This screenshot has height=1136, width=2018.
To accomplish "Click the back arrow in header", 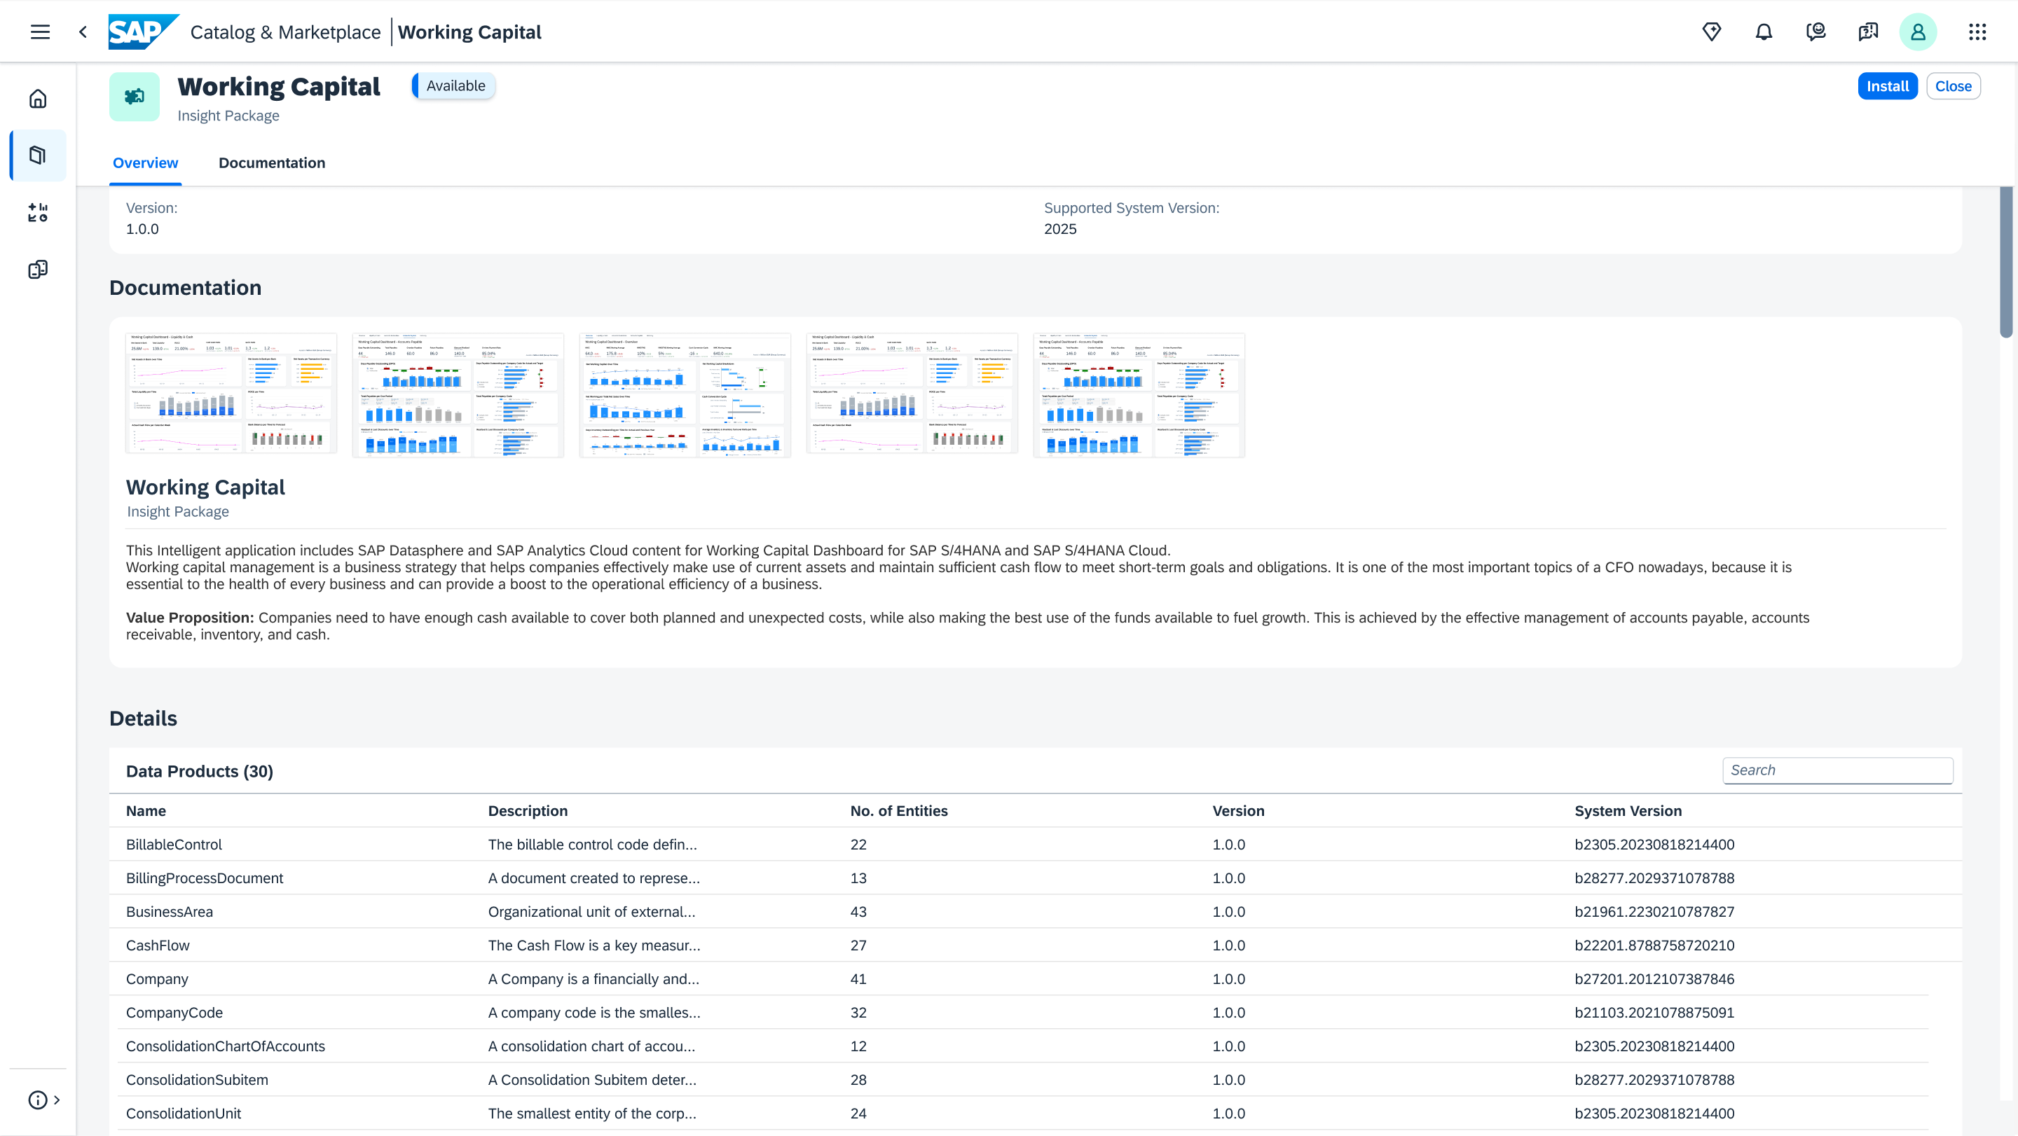I will pos(83,32).
